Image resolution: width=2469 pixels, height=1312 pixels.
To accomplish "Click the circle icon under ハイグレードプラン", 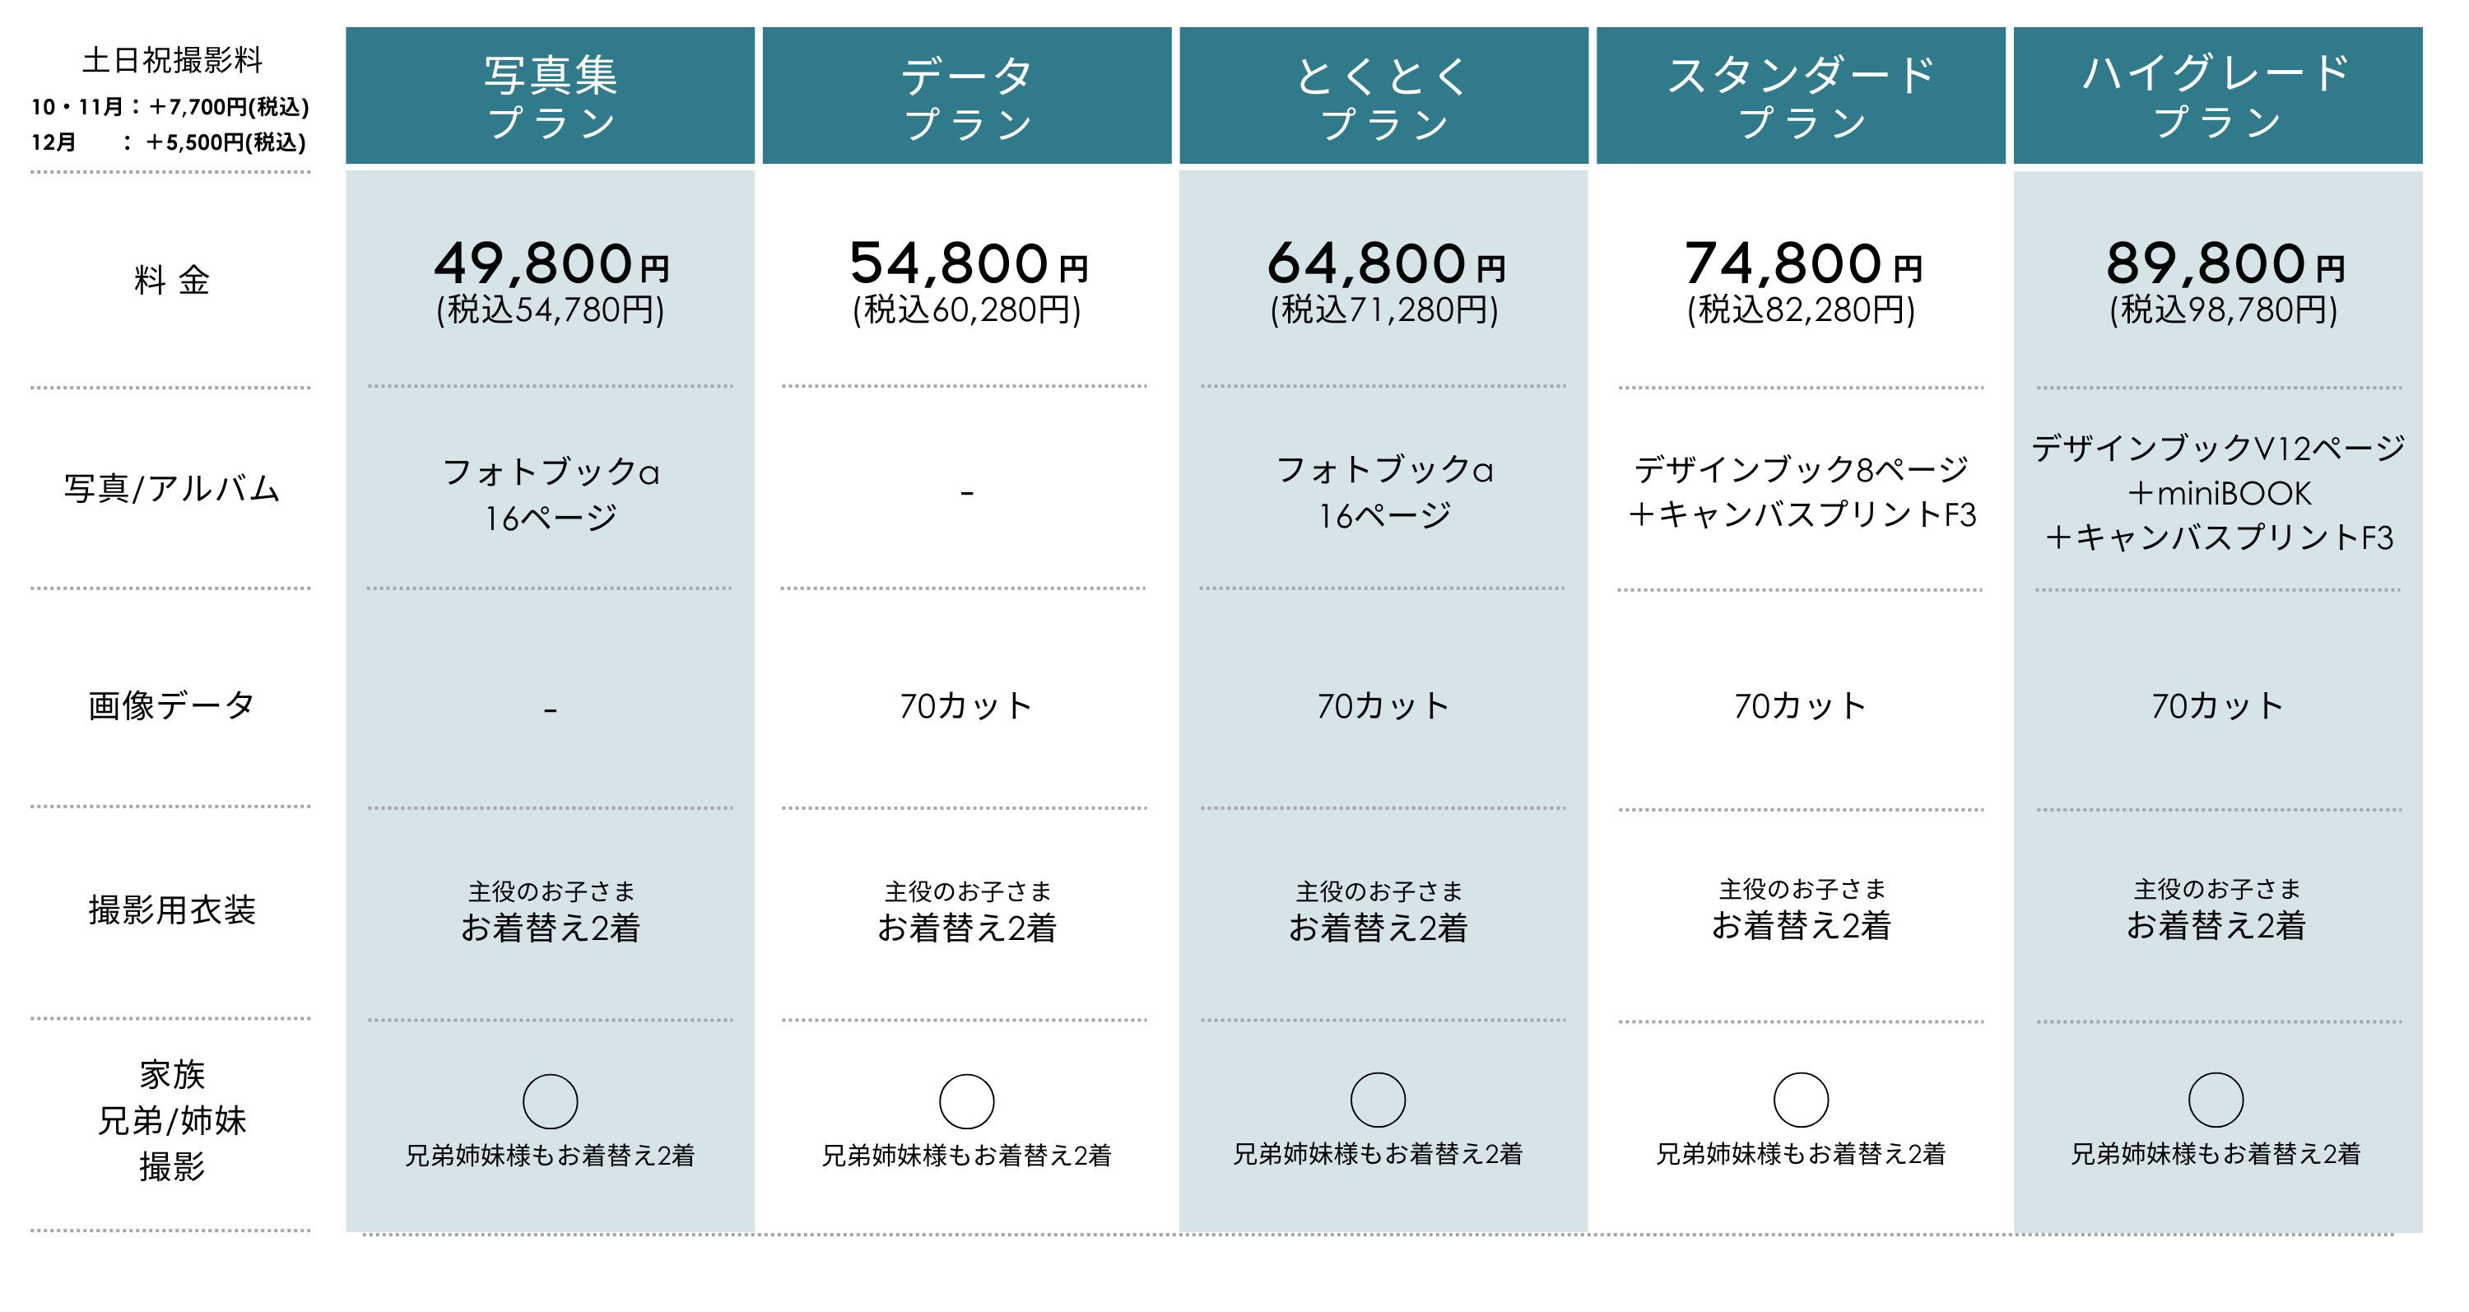I will tap(2216, 1100).
